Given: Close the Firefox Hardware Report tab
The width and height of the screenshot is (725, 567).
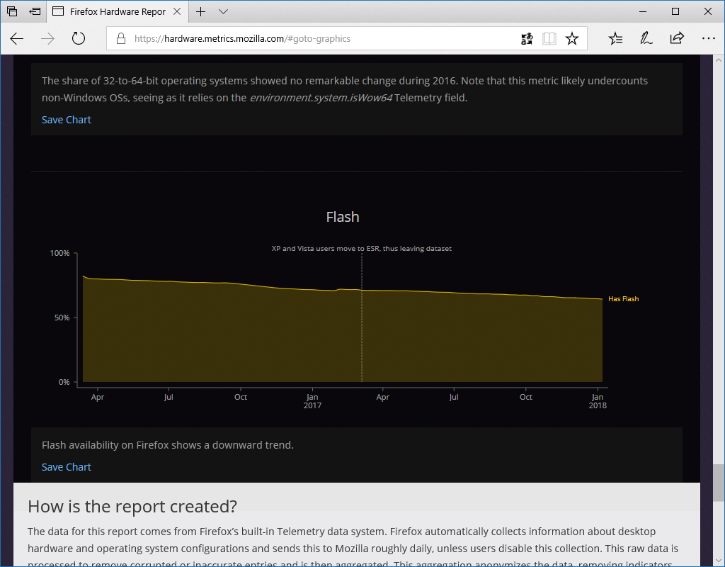Looking at the screenshot, I should click(176, 11).
